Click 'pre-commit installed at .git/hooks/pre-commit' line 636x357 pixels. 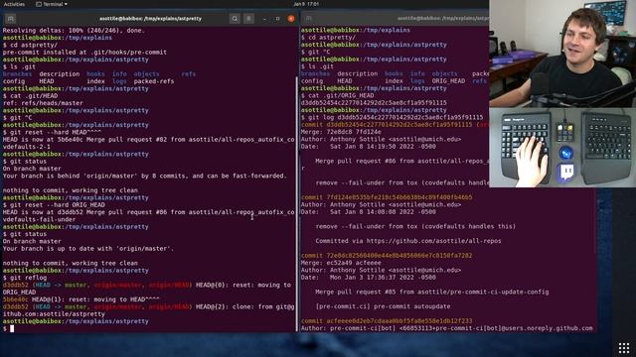click(84, 53)
